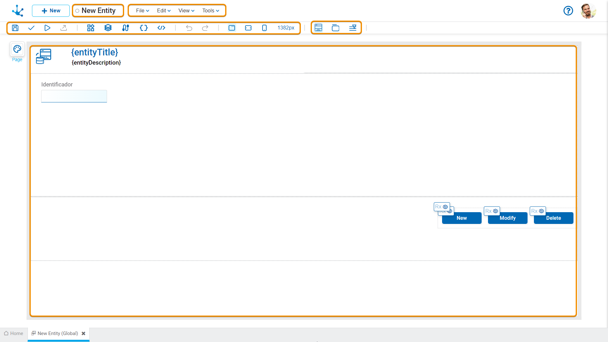Click the layers stack icon
This screenshot has height=342, width=608.
(x=108, y=28)
